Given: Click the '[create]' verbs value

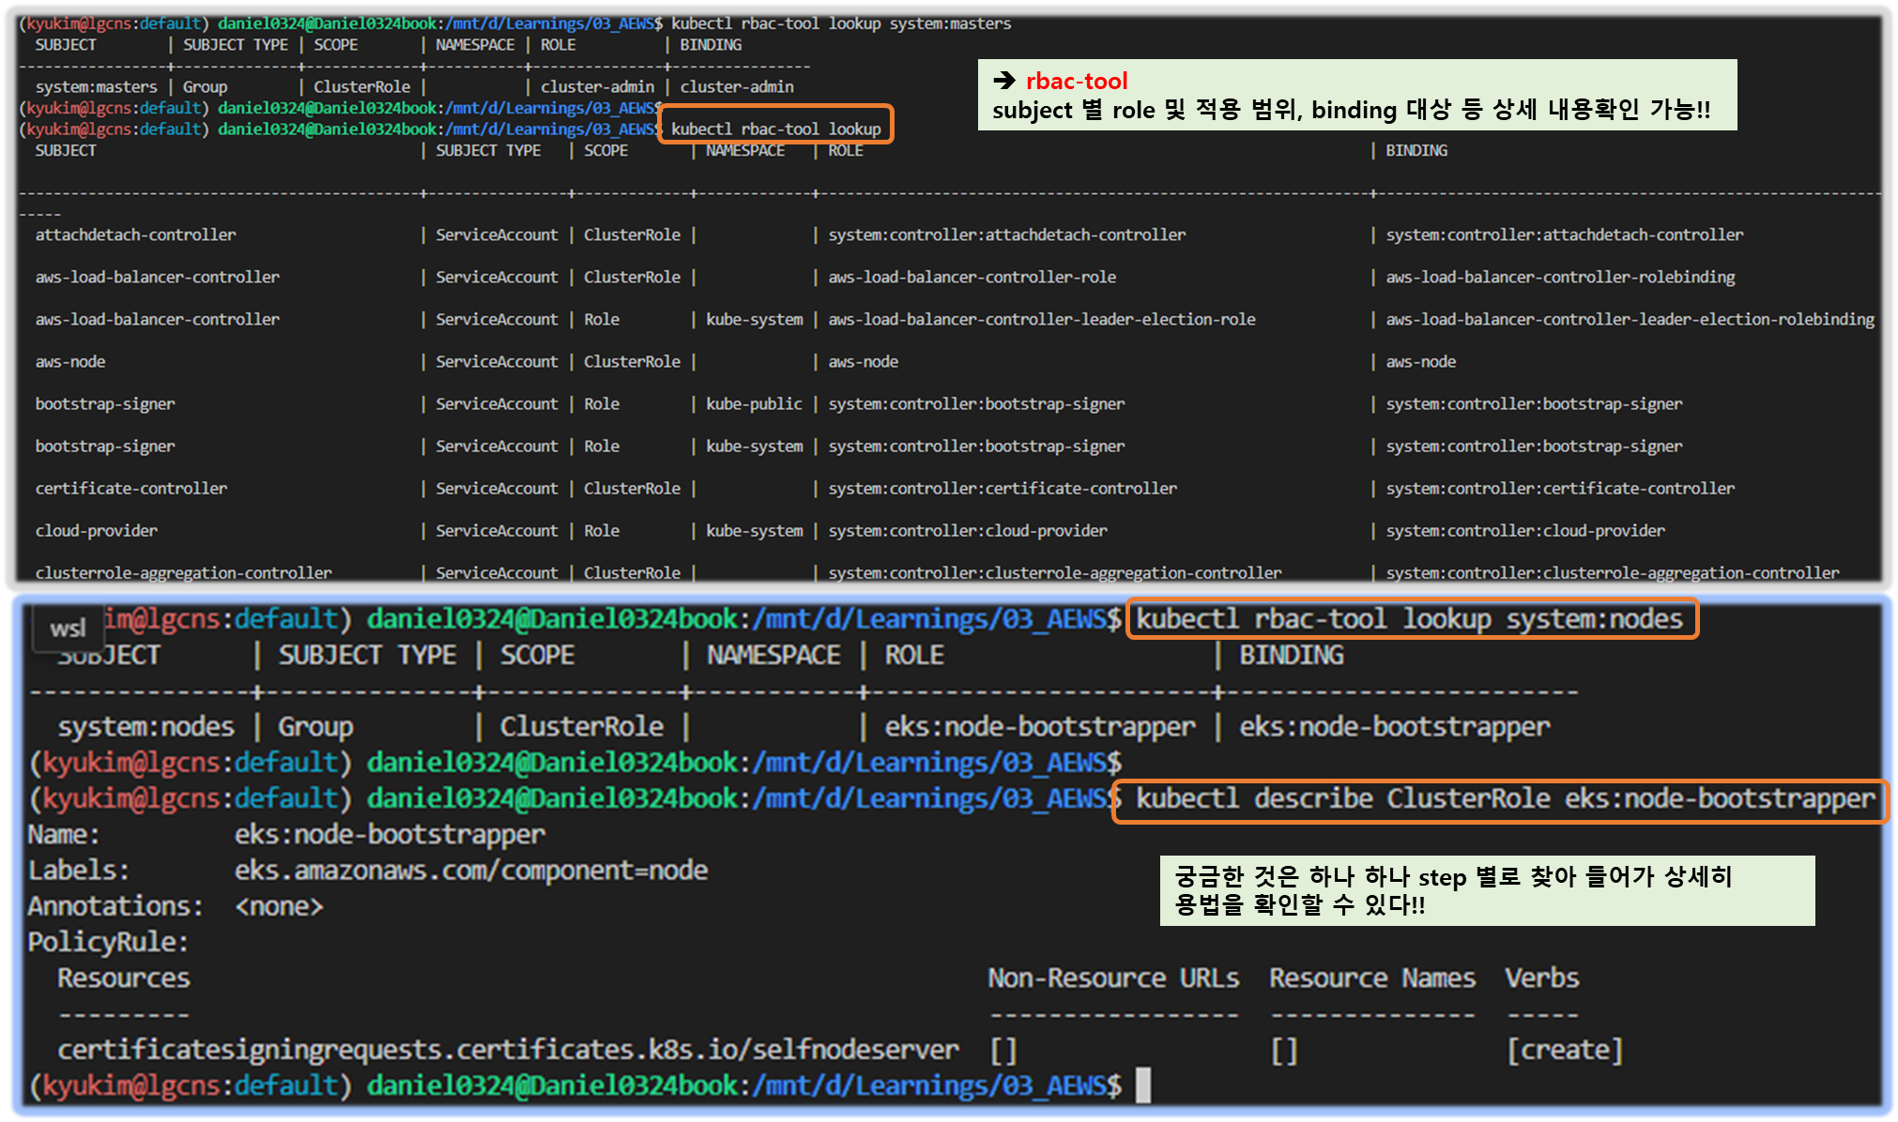Looking at the screenshot, I should (1564, 1050).
